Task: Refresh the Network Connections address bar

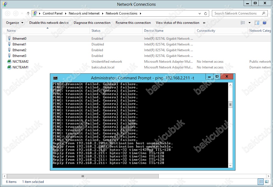Action: point(206,13)
